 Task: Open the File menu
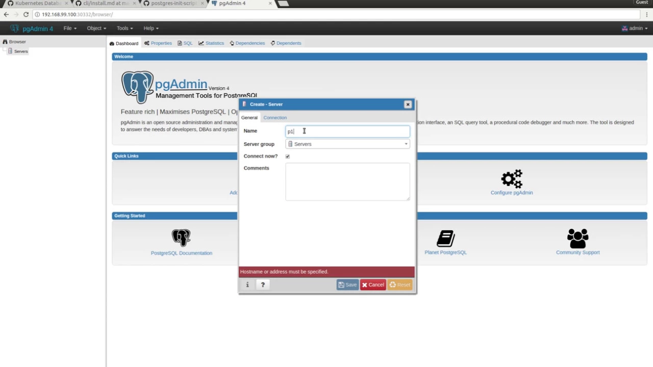(x=70, y=28)
